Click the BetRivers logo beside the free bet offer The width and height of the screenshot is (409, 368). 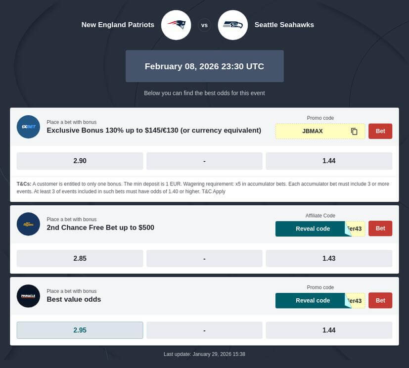[x=28, y=224]
